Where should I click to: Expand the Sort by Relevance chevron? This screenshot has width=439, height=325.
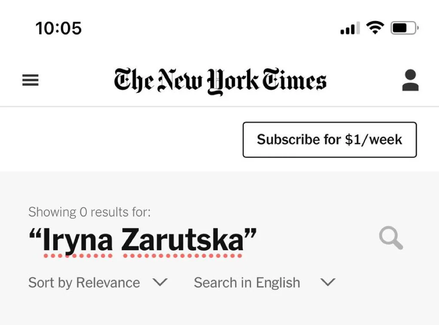pyautogui.click(x=160, y=282)
